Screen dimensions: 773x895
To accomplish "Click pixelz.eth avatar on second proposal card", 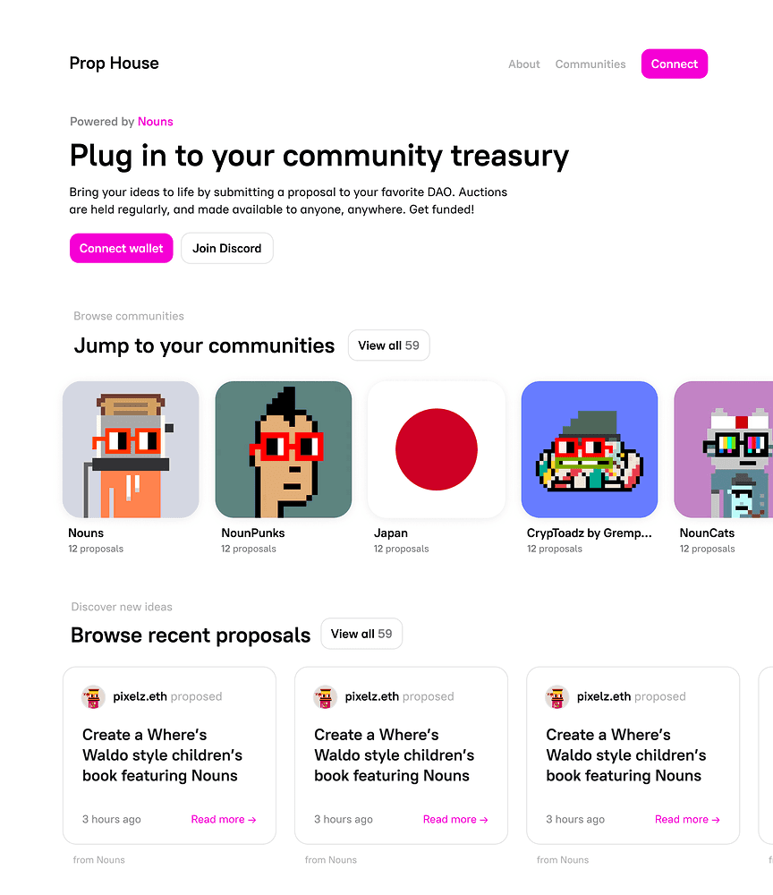I will click(325, 697).
